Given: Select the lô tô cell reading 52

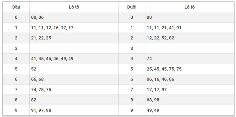Looking at the screenshot, I should [x=34, y=69].
